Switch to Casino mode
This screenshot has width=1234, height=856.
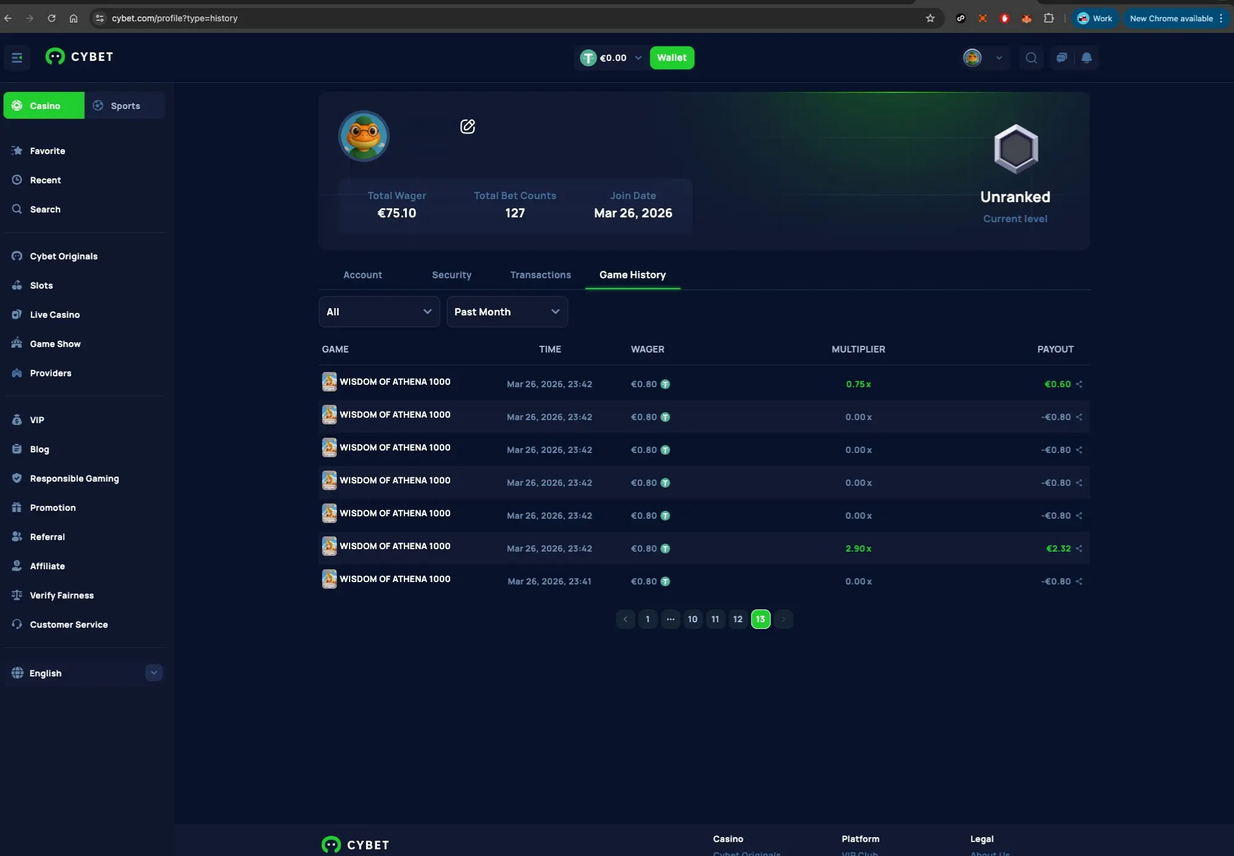(x=44, y=106)
